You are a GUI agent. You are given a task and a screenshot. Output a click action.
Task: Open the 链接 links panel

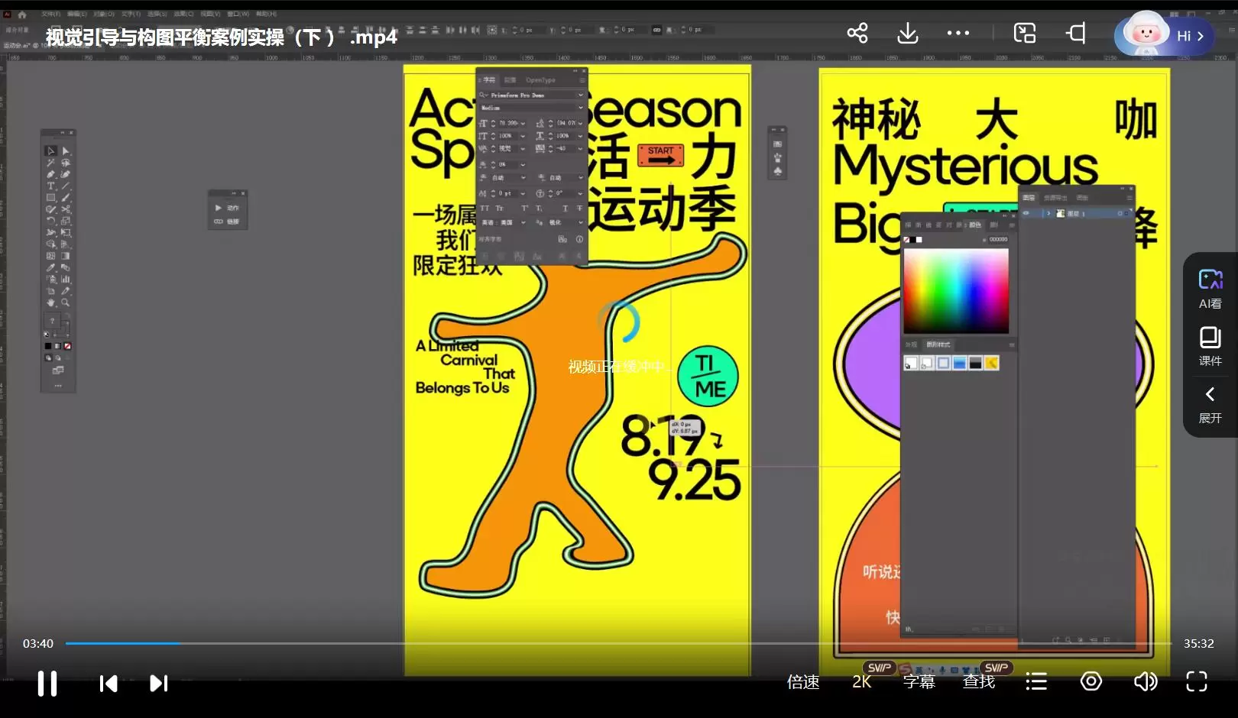pos(228,222)
